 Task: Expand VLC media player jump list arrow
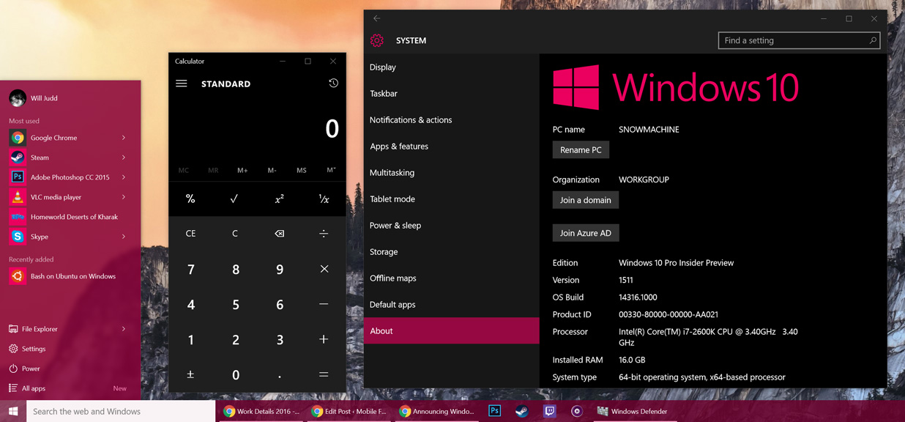(x=124, y=197)
